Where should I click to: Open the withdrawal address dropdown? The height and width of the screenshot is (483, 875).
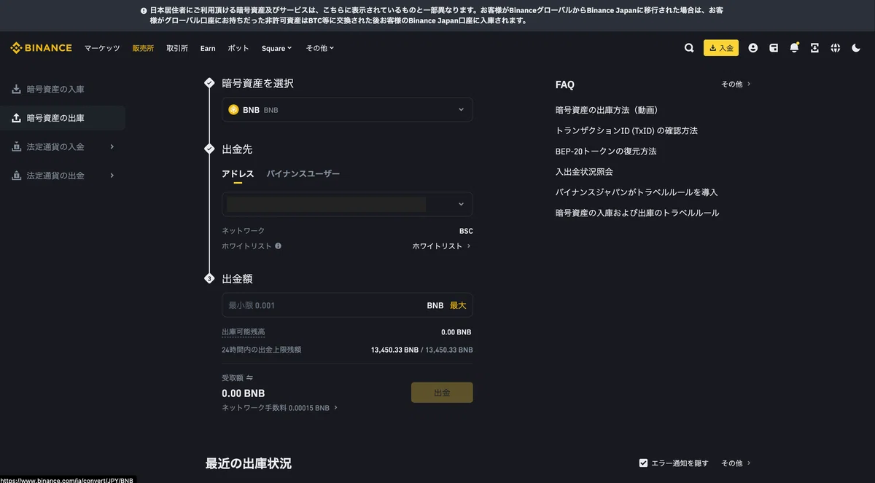(347, 204)
